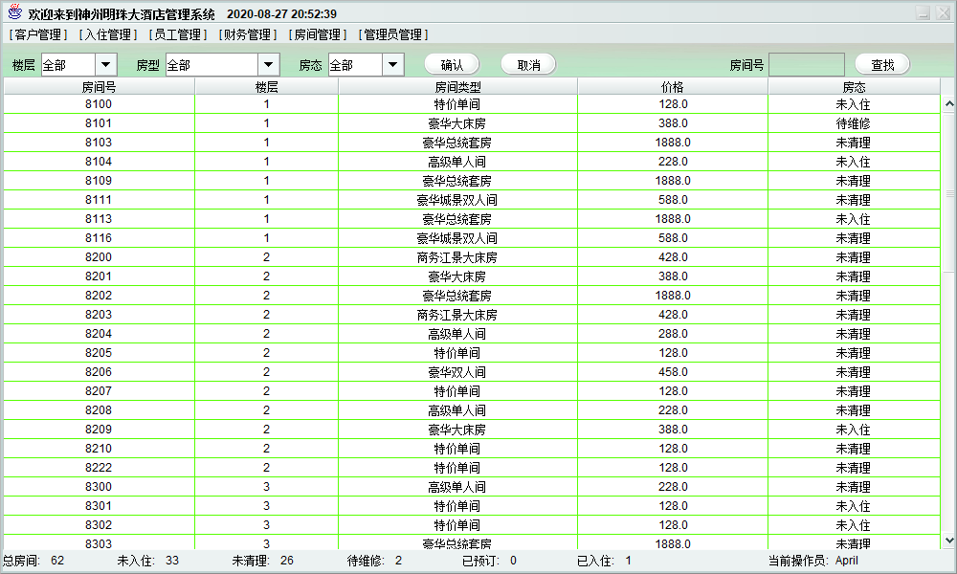Click 未入住 status in room 8209 row
This screenshot has width=957, height=574.
854,429
